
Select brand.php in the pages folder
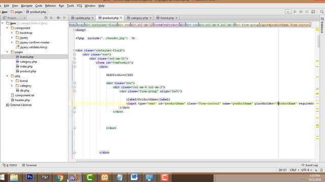tap(26, 57)
